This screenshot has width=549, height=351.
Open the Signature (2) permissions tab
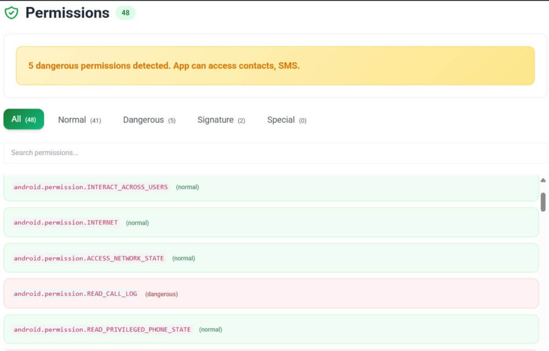(x=221, y=120)
